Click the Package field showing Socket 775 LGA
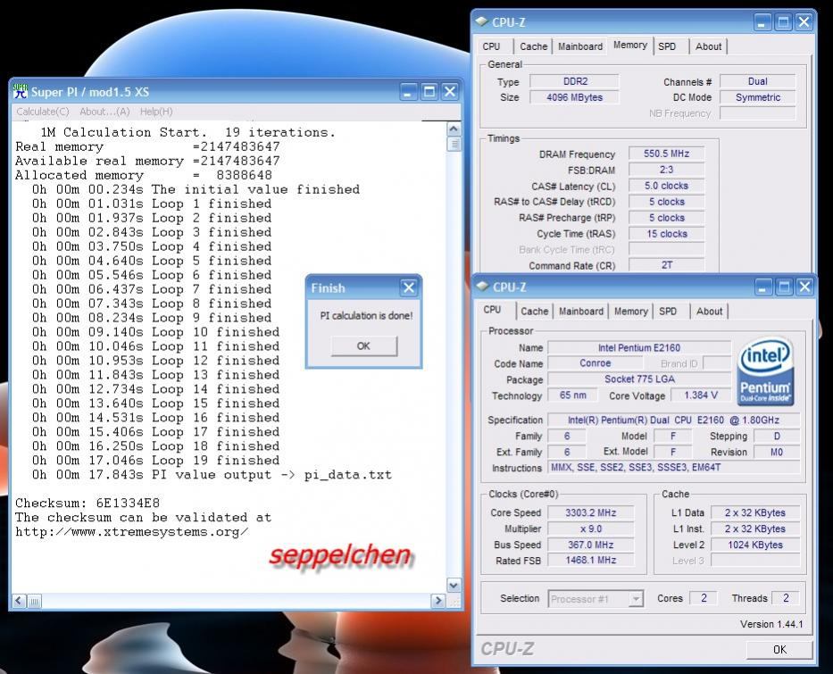The width and height of the screenshot is (833, 674). tap(639, 379)
